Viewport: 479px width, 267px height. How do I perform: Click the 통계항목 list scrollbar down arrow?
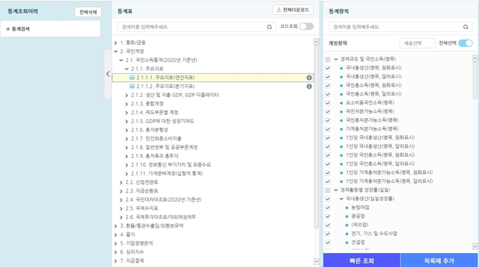point(475,246)
